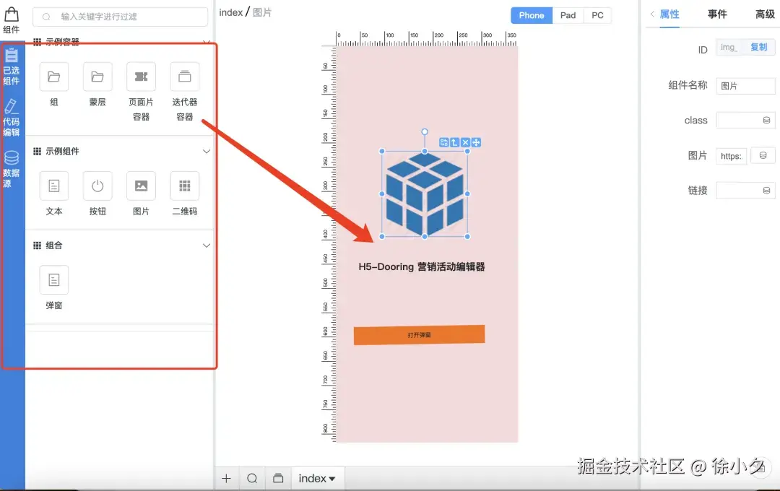Delete selected image with X icon
This screenshot has width=780, height=491.
pos(465,143)
